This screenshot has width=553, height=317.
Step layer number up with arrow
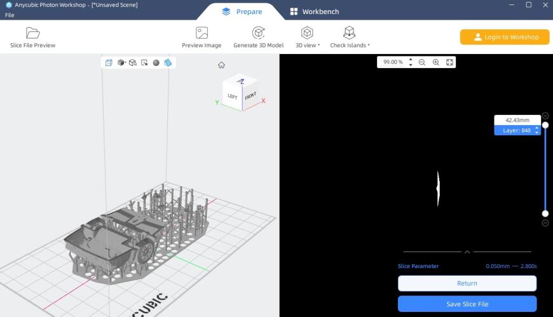(536, 128)
